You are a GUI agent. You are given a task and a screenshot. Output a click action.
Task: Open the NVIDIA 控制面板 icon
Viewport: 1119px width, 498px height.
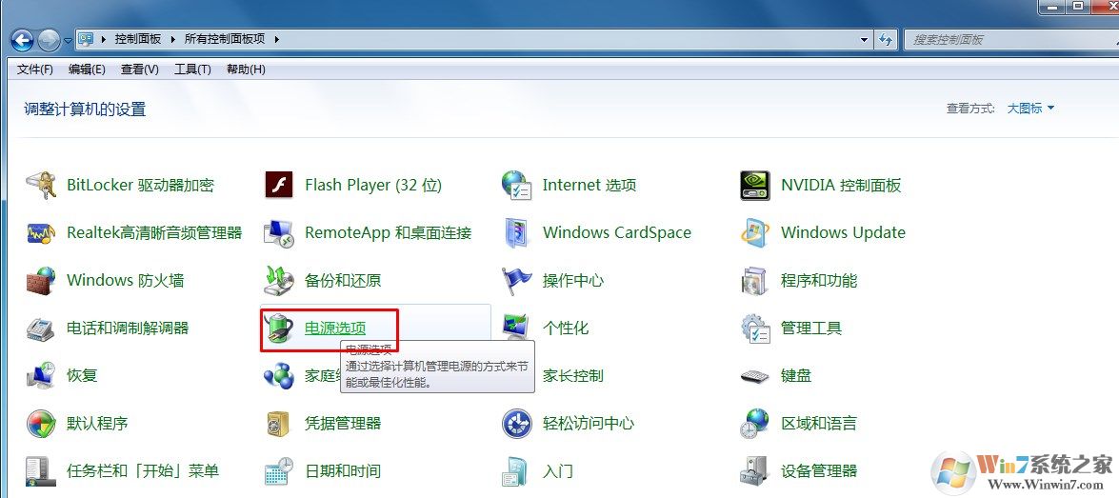755,186
